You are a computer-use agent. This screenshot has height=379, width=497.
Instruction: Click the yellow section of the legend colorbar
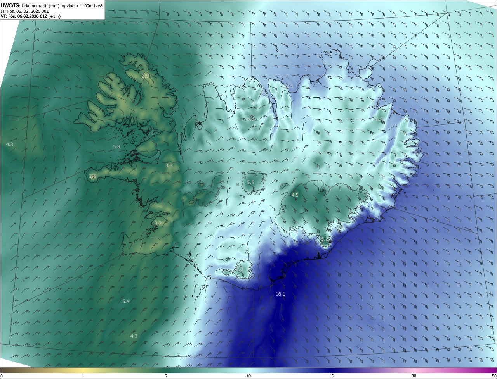pyautogui.click(x=83, y=370)
